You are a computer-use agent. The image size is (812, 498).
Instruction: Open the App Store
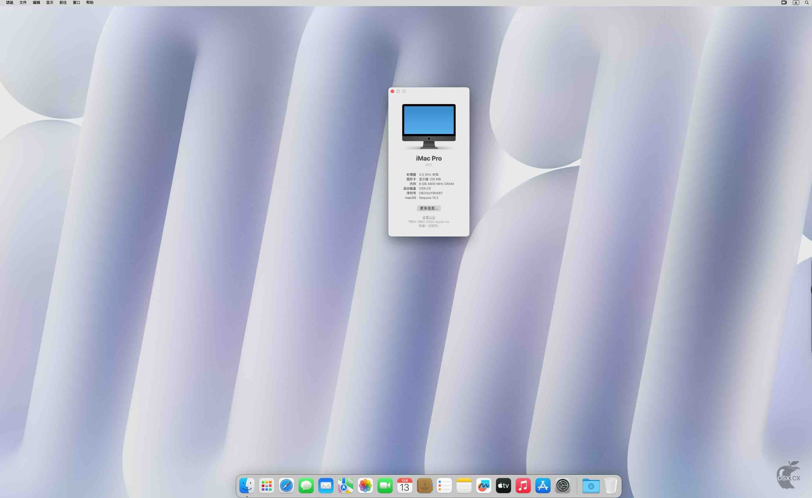click(543, 486)
